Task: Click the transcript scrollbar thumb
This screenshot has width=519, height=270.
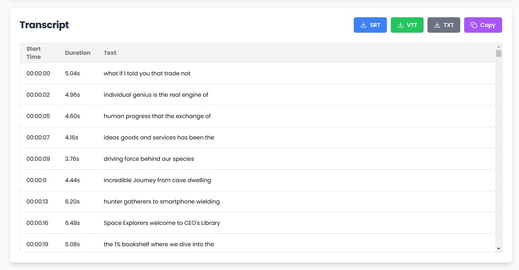Action: [x=499, y=54]
